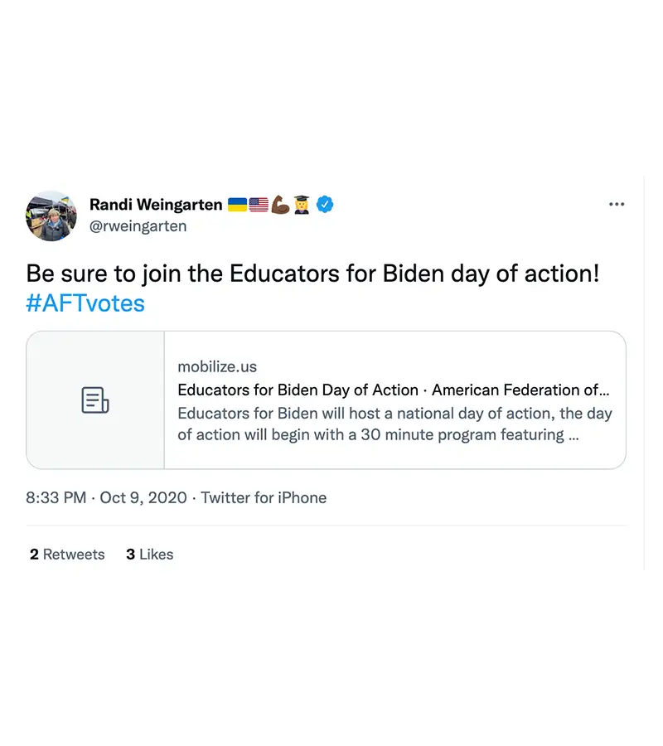
Task: Click the Ukraine flag emoji
Action: [237, 204]
